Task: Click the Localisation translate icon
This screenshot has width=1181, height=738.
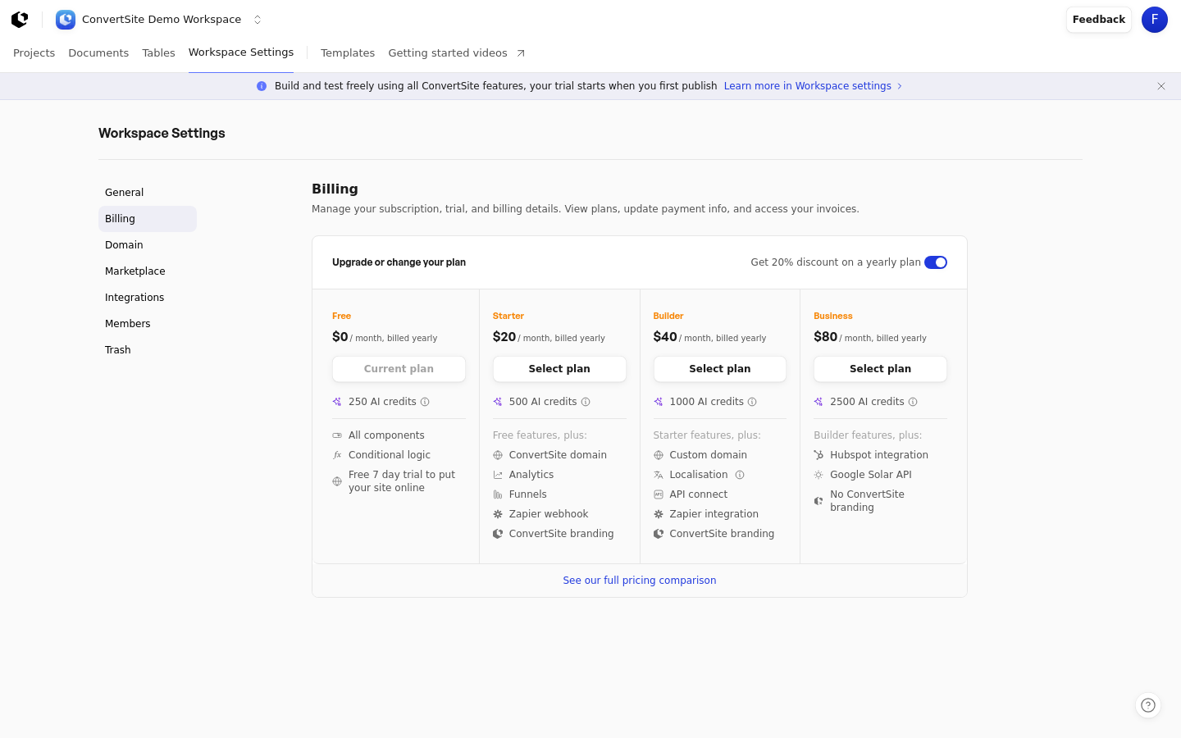Action: coord(659,475)
